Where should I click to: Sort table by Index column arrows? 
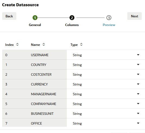pos(17,45)
